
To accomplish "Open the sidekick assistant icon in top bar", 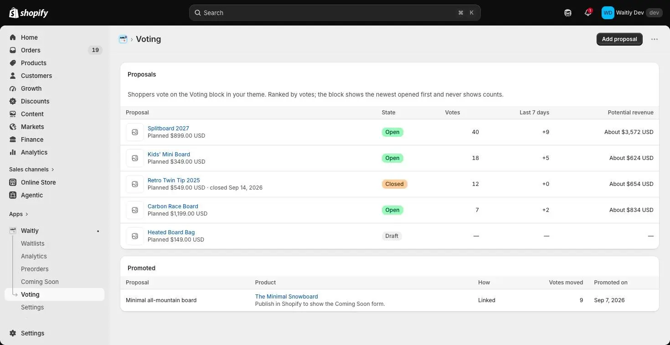I will (x=568, y=13).
